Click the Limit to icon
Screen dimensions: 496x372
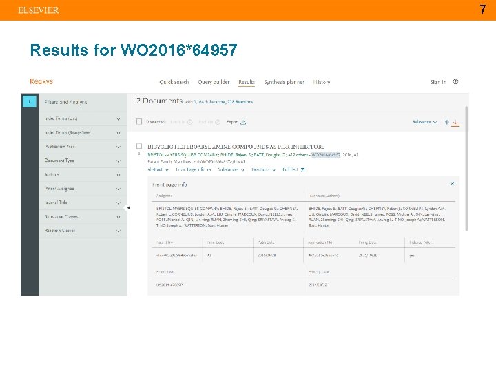coord(190,122)
